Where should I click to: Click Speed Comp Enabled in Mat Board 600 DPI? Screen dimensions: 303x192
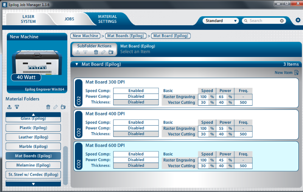(136, 154)
